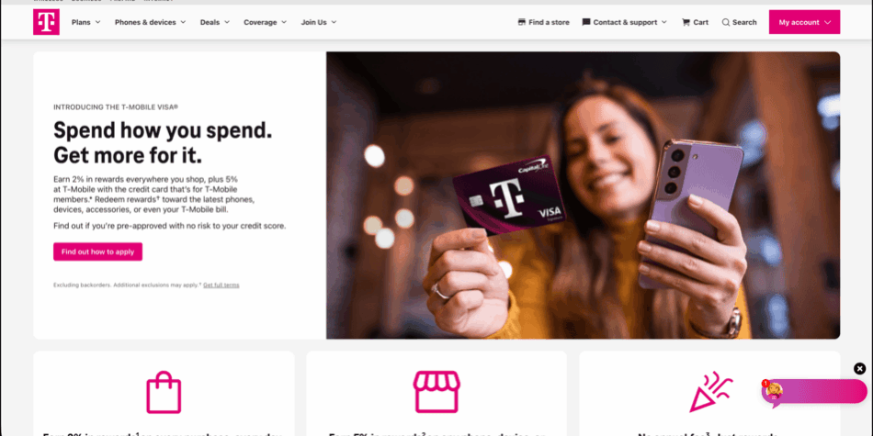Open the My account dropdown
The image size is (873, 436).
tap(804, 22)
